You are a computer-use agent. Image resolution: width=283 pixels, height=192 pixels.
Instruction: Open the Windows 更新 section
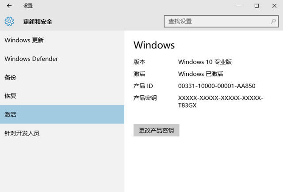(x=24, y=40)
